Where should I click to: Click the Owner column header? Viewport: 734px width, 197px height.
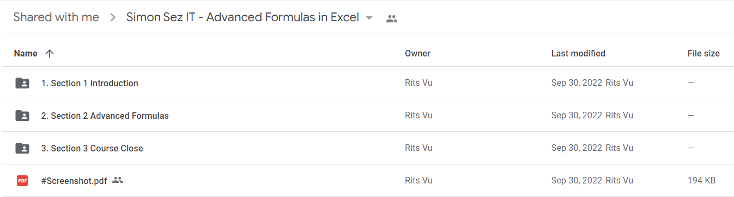[417, 53]
